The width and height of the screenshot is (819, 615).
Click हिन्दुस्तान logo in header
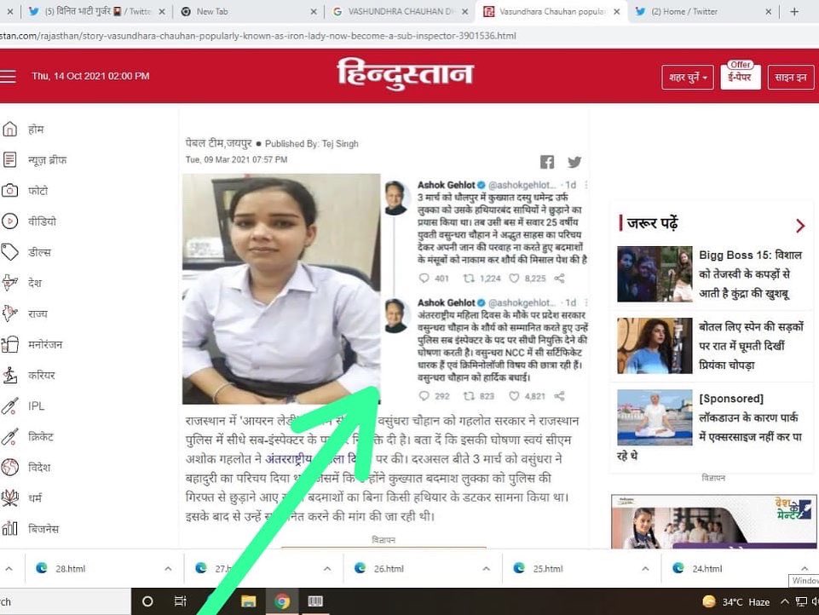coord(406,73)
